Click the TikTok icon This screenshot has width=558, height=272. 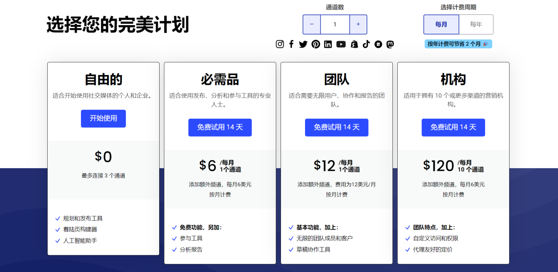(x=366, y=44)
